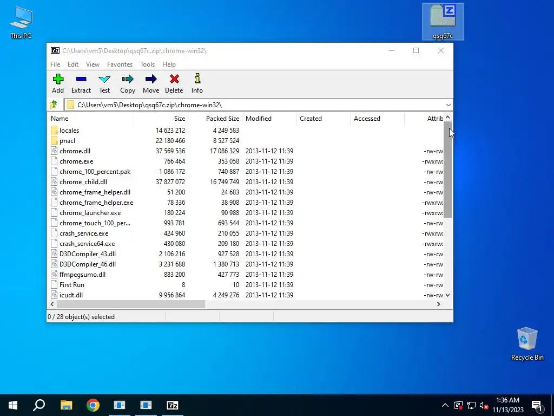Launch Chrome from the taskbar

[93, 405]
